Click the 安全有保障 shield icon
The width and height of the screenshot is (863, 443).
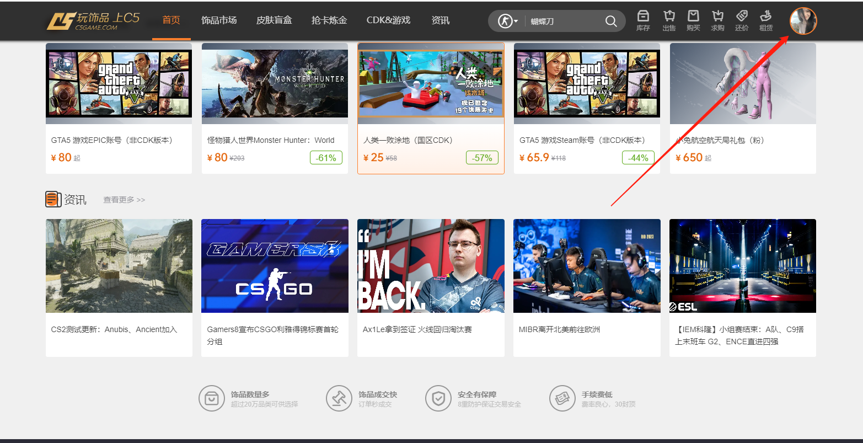pyautogui.click(x=438, y=398)
